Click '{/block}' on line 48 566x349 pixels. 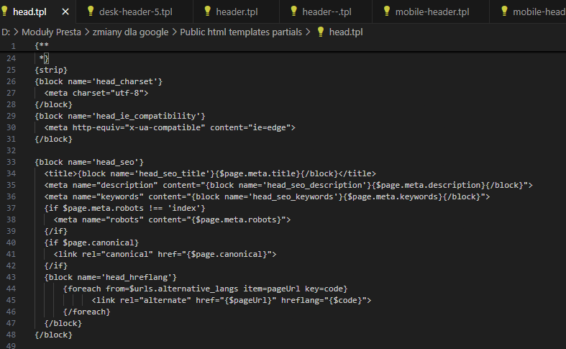point(53,335)
